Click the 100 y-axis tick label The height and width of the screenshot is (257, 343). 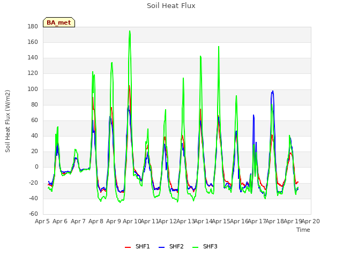[33, 89]
